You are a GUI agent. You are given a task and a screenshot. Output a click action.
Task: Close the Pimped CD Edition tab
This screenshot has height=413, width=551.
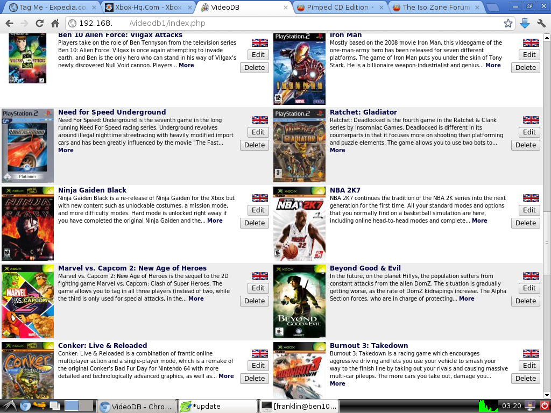click(382, 8)
